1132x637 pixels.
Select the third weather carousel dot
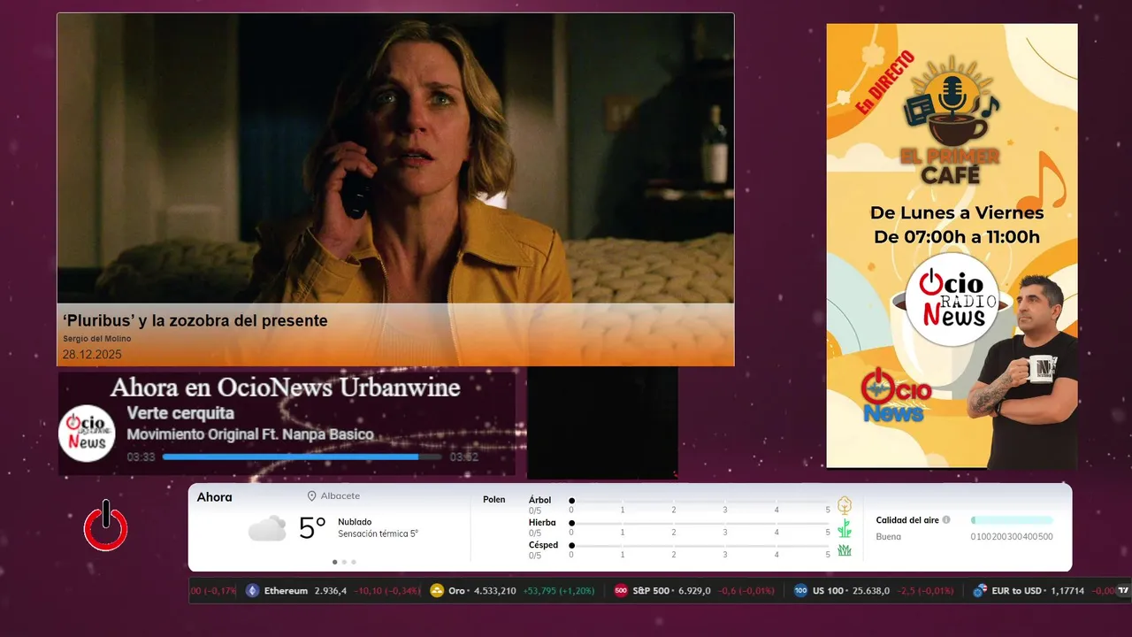point(354,562)
